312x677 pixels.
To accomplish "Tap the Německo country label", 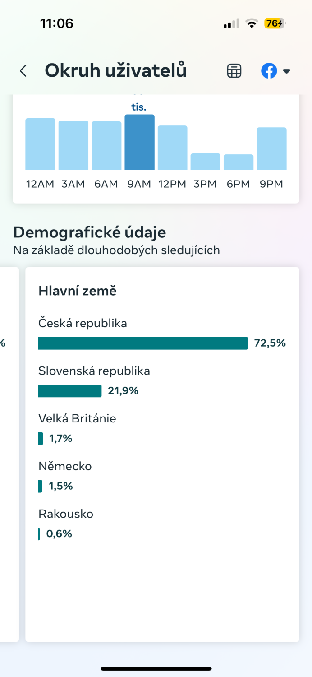I will (x=65, y=466).
